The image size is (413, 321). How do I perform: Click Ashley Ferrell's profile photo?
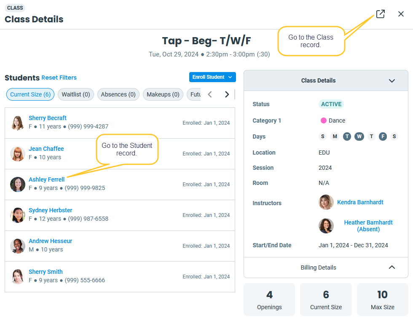tap(18, 185)
